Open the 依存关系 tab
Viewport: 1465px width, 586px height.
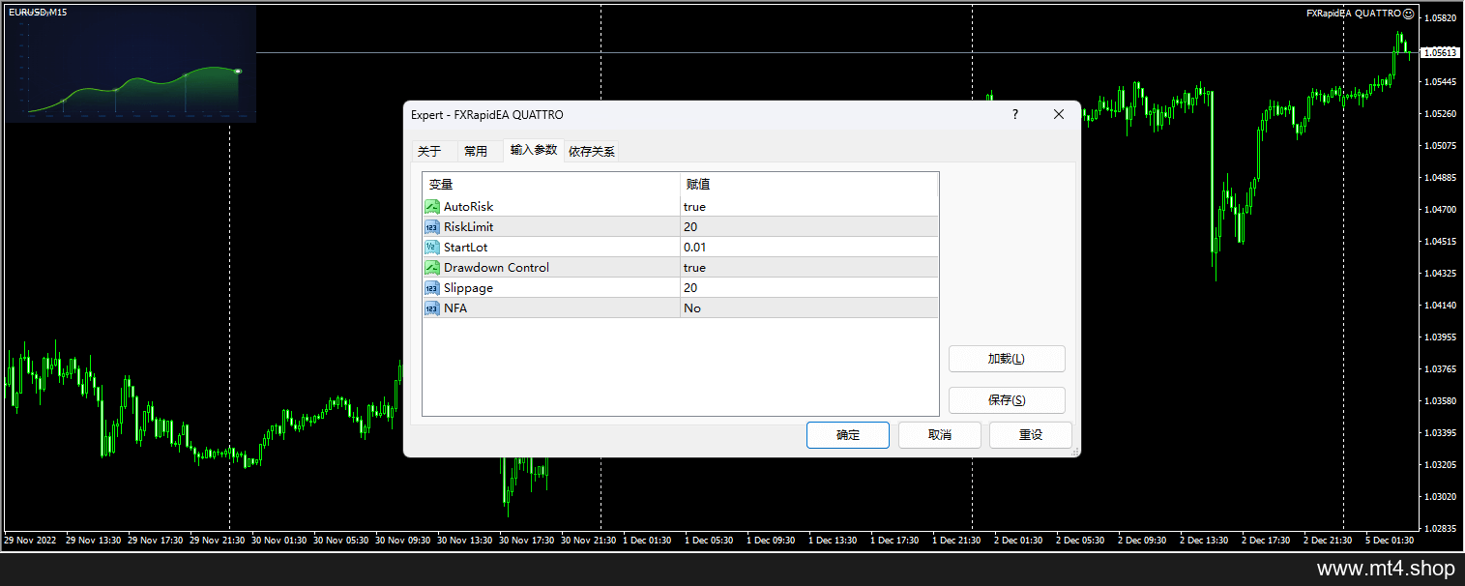592,151
